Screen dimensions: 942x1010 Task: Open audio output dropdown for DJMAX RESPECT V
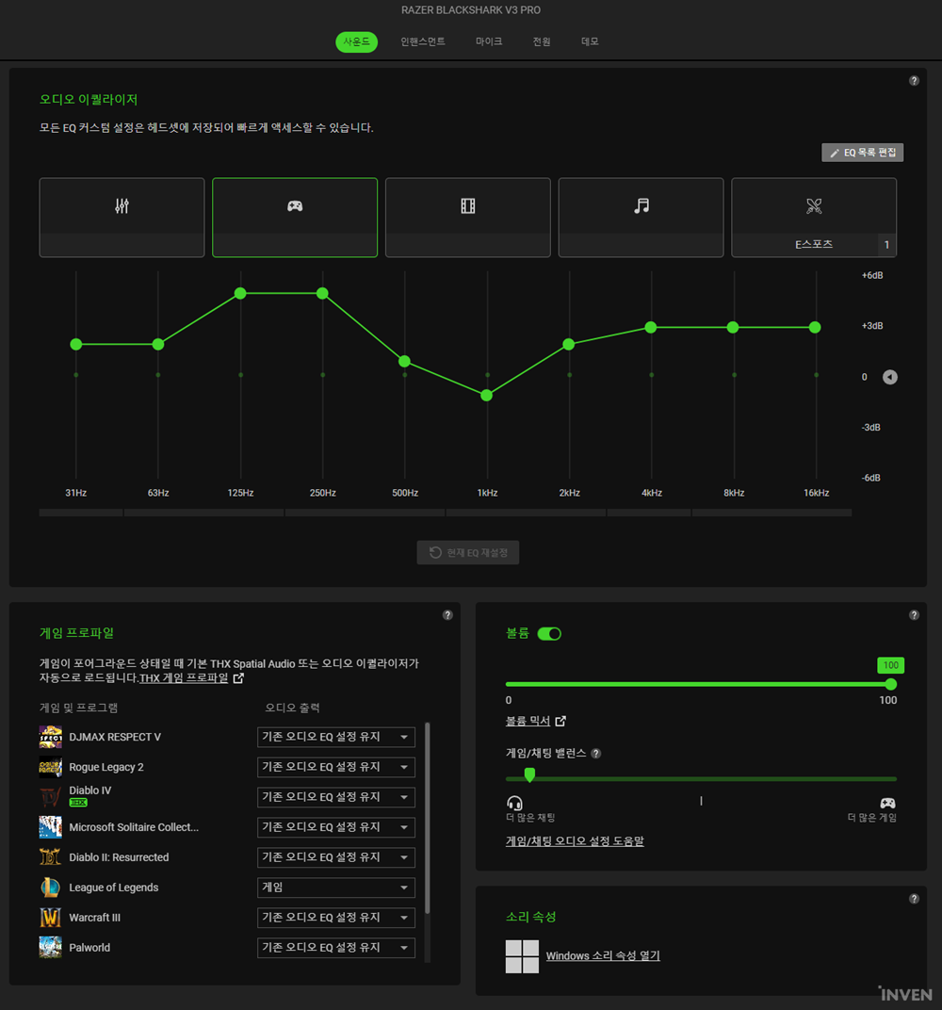click(x=336, y=737)
